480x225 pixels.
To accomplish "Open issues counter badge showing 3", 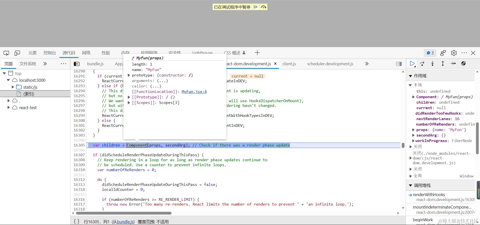I will 430,53.
